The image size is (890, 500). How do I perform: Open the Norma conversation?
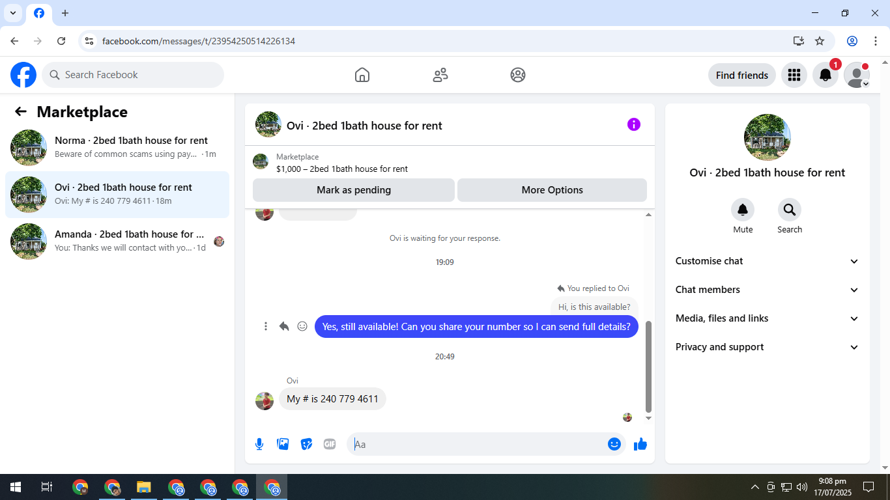coord(117,148)
